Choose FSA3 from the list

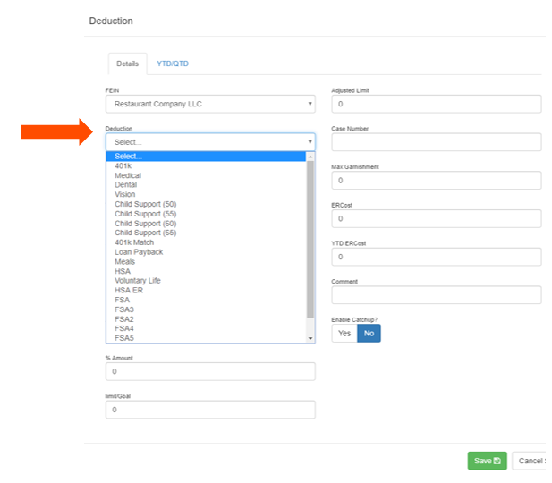pos(206,309)
